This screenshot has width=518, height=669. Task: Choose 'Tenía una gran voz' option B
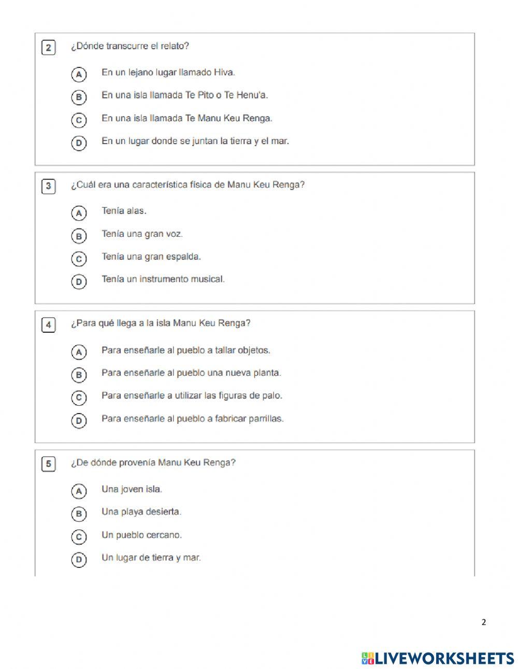point(79,236)
